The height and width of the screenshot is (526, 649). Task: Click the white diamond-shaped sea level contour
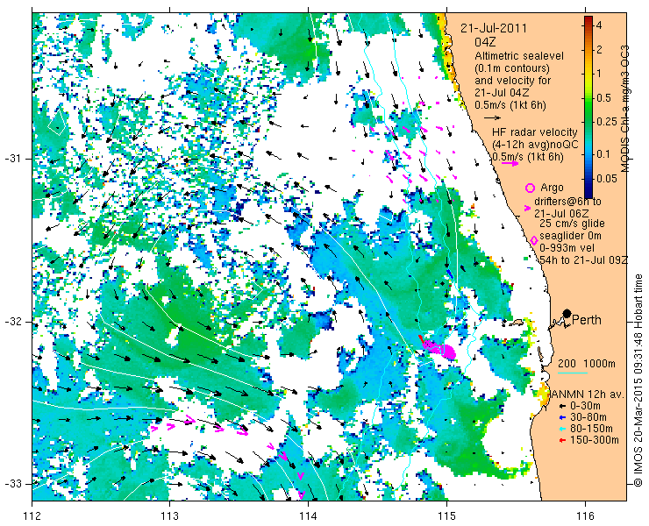57,122
